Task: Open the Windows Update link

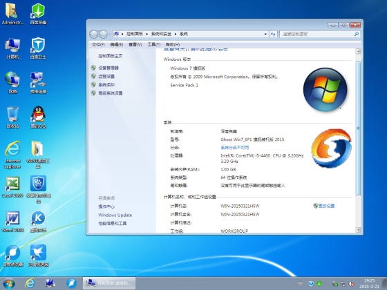Action: point(115,215)
